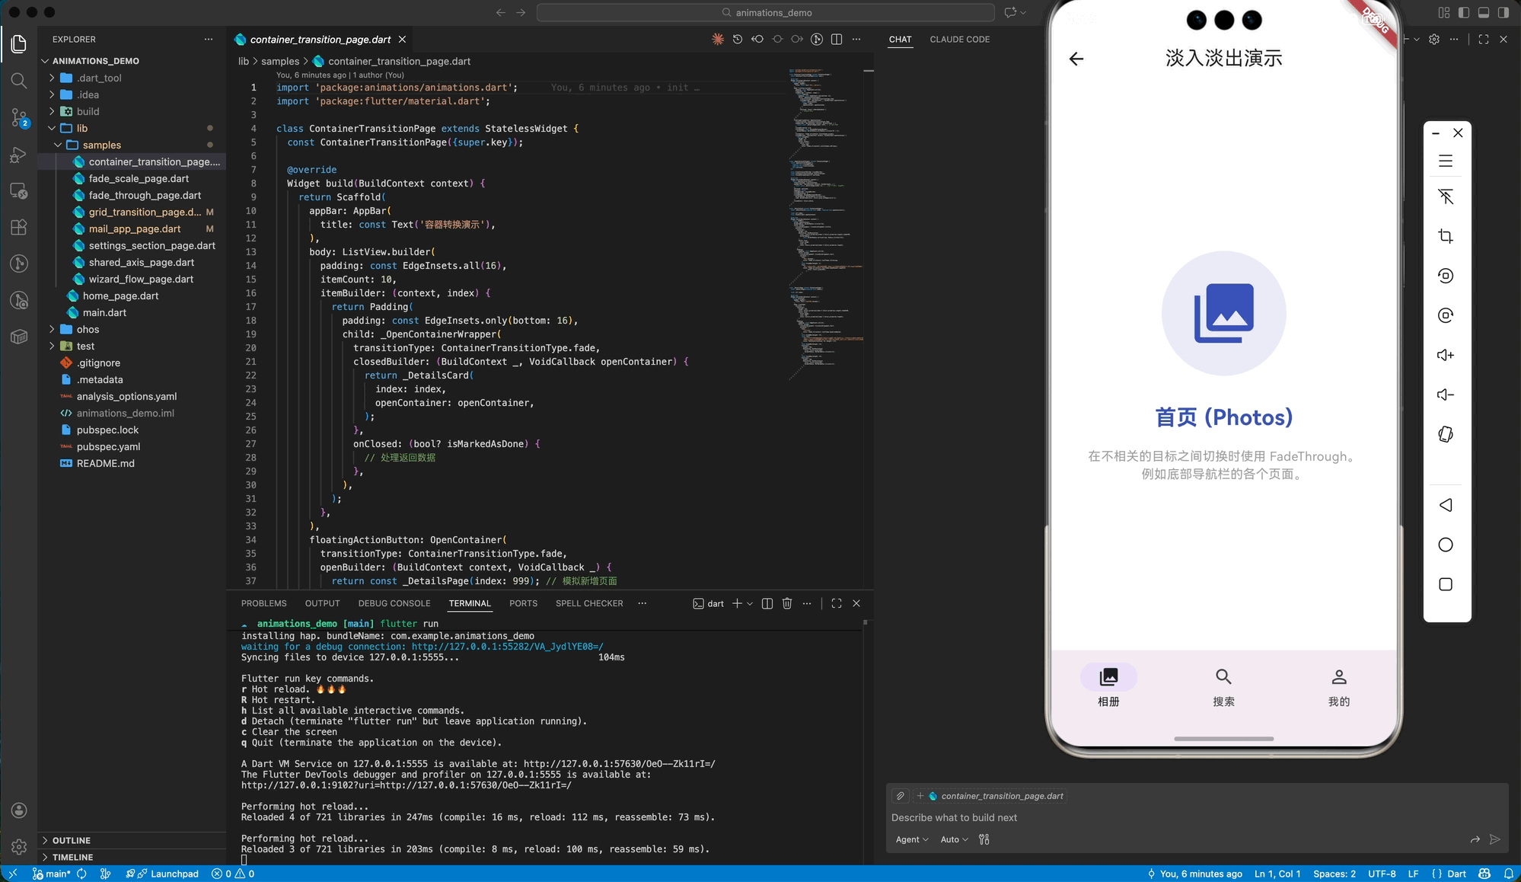Click the kill terminal trash icon

coord(787,603)
